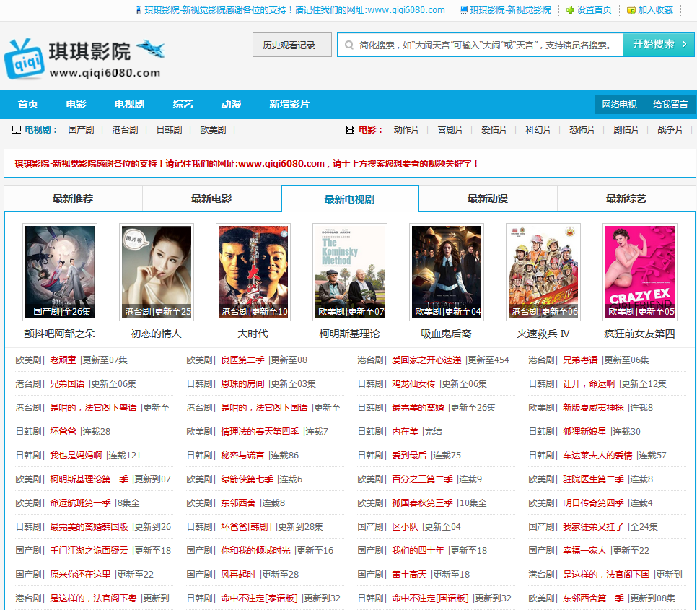Select the 喜剧片 movie genre link

point(450,130)
